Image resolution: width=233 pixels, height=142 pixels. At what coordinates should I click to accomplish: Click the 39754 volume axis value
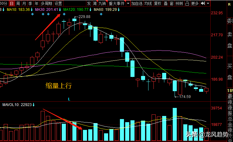[217, 108]
